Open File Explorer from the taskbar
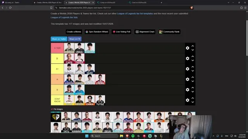Screen dimensions: 248x139 (x=121, y=136)
